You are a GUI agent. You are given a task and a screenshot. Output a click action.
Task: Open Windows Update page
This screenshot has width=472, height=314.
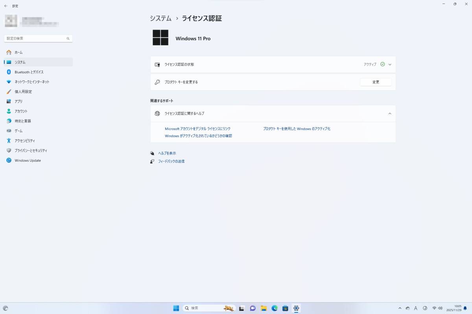tap(28, 161)
